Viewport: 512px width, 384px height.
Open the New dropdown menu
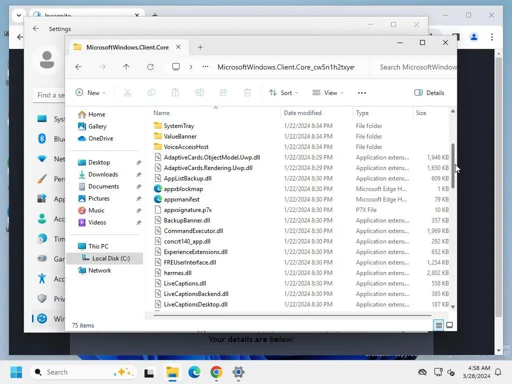[90, 92]
